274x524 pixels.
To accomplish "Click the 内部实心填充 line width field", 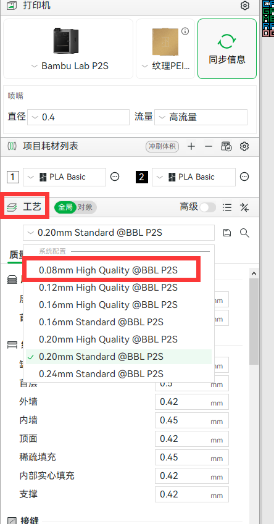I will pyautogui.click(x=192, y=475).
